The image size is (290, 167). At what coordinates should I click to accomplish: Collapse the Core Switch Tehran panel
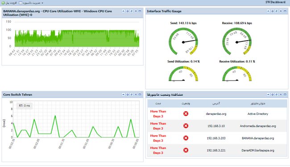click(x=123, y=94)
